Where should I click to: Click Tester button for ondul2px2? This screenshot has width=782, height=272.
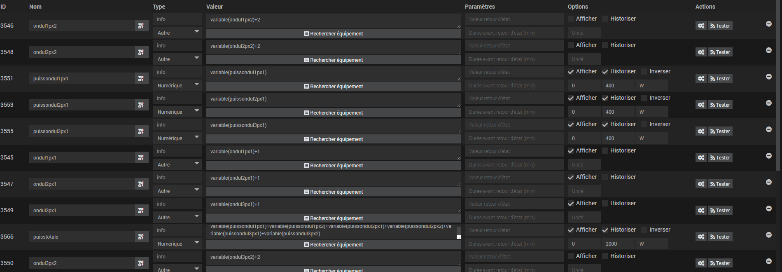click(720, 52)
